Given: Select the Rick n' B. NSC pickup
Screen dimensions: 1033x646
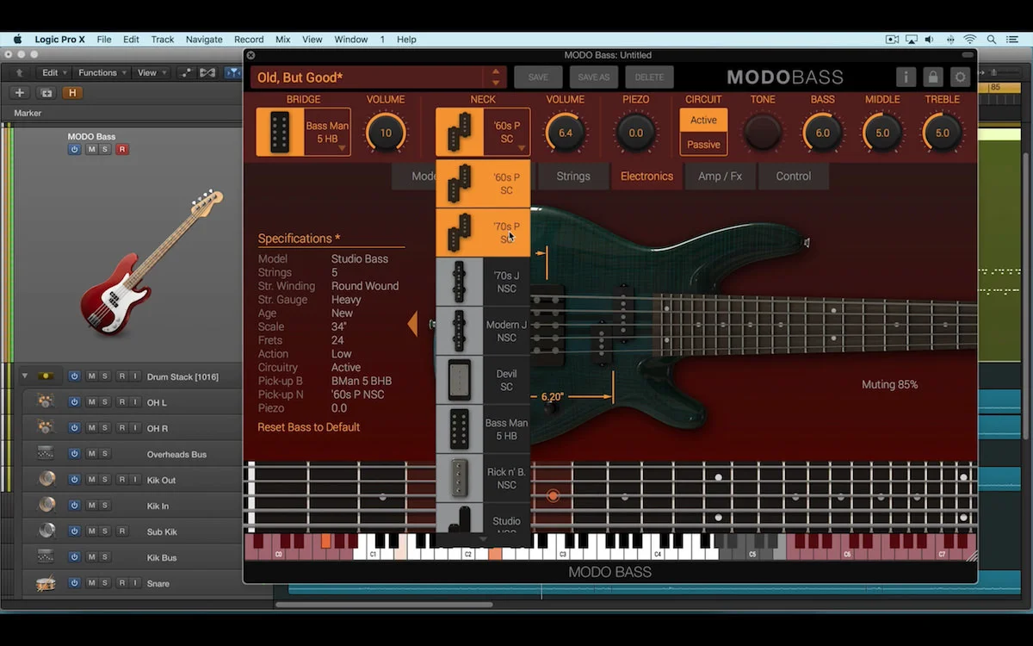Looking at the screenshot, I should click(483, 478).
